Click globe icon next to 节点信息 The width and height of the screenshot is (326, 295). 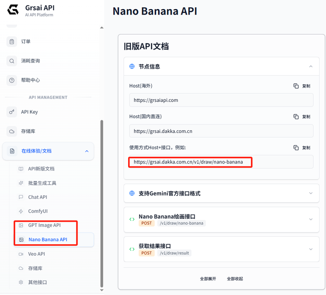tap(132, 66)
